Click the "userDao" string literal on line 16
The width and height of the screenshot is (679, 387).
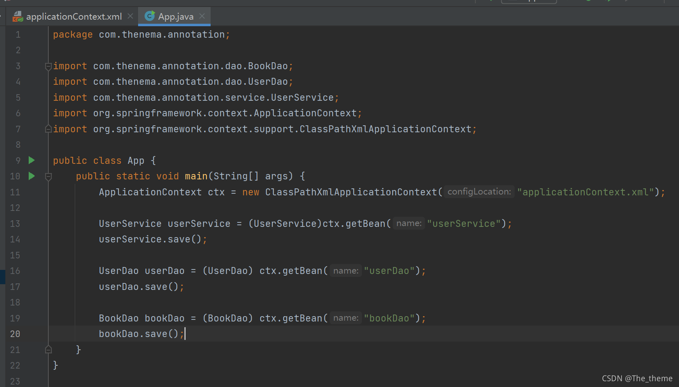pos(389,271)
